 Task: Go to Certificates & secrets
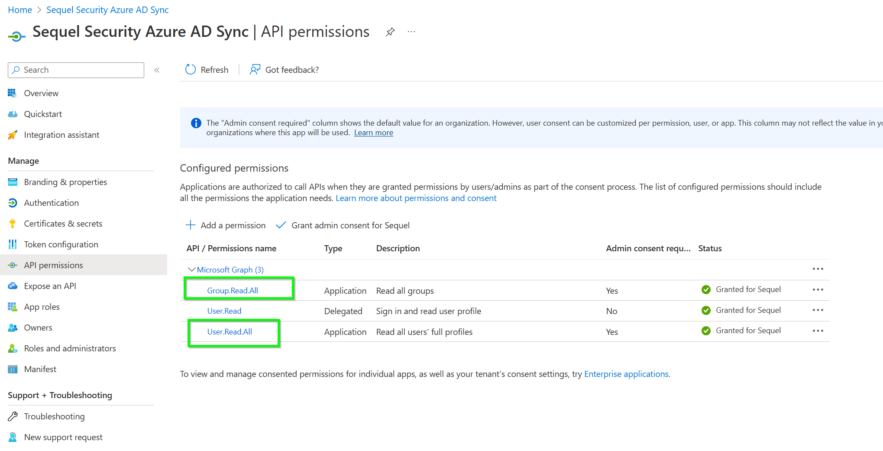click(63, 224)
